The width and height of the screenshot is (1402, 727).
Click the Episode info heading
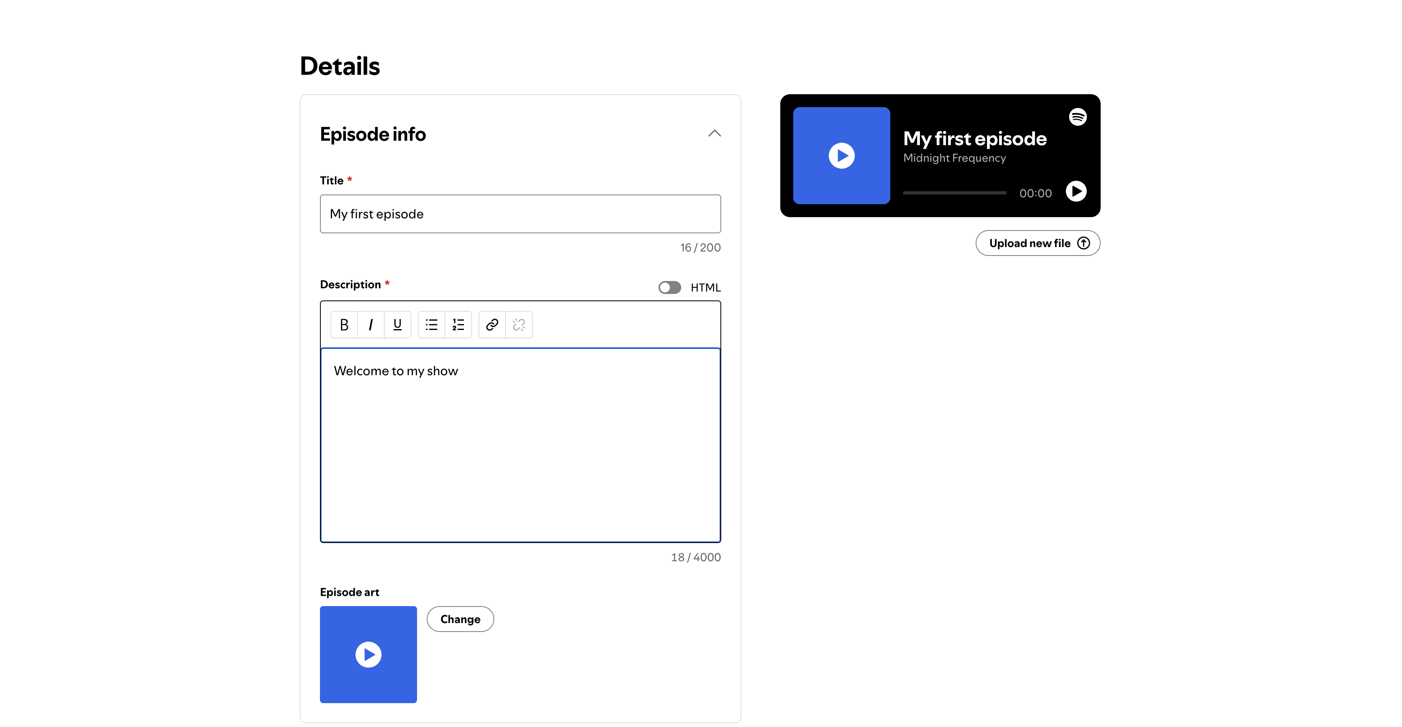coord(373,134)
